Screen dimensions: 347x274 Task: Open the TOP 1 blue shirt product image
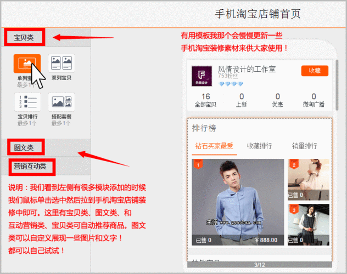(x=238, y=202)
